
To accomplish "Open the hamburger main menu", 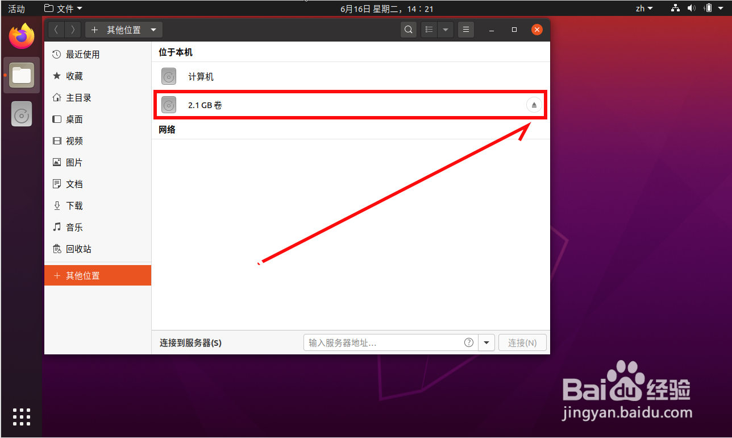I will tap(466, 30).
